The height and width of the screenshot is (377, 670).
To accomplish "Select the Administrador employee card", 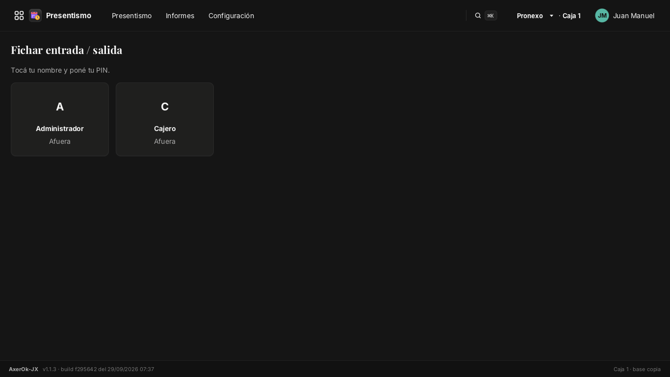I will click(x=60, y=119).
